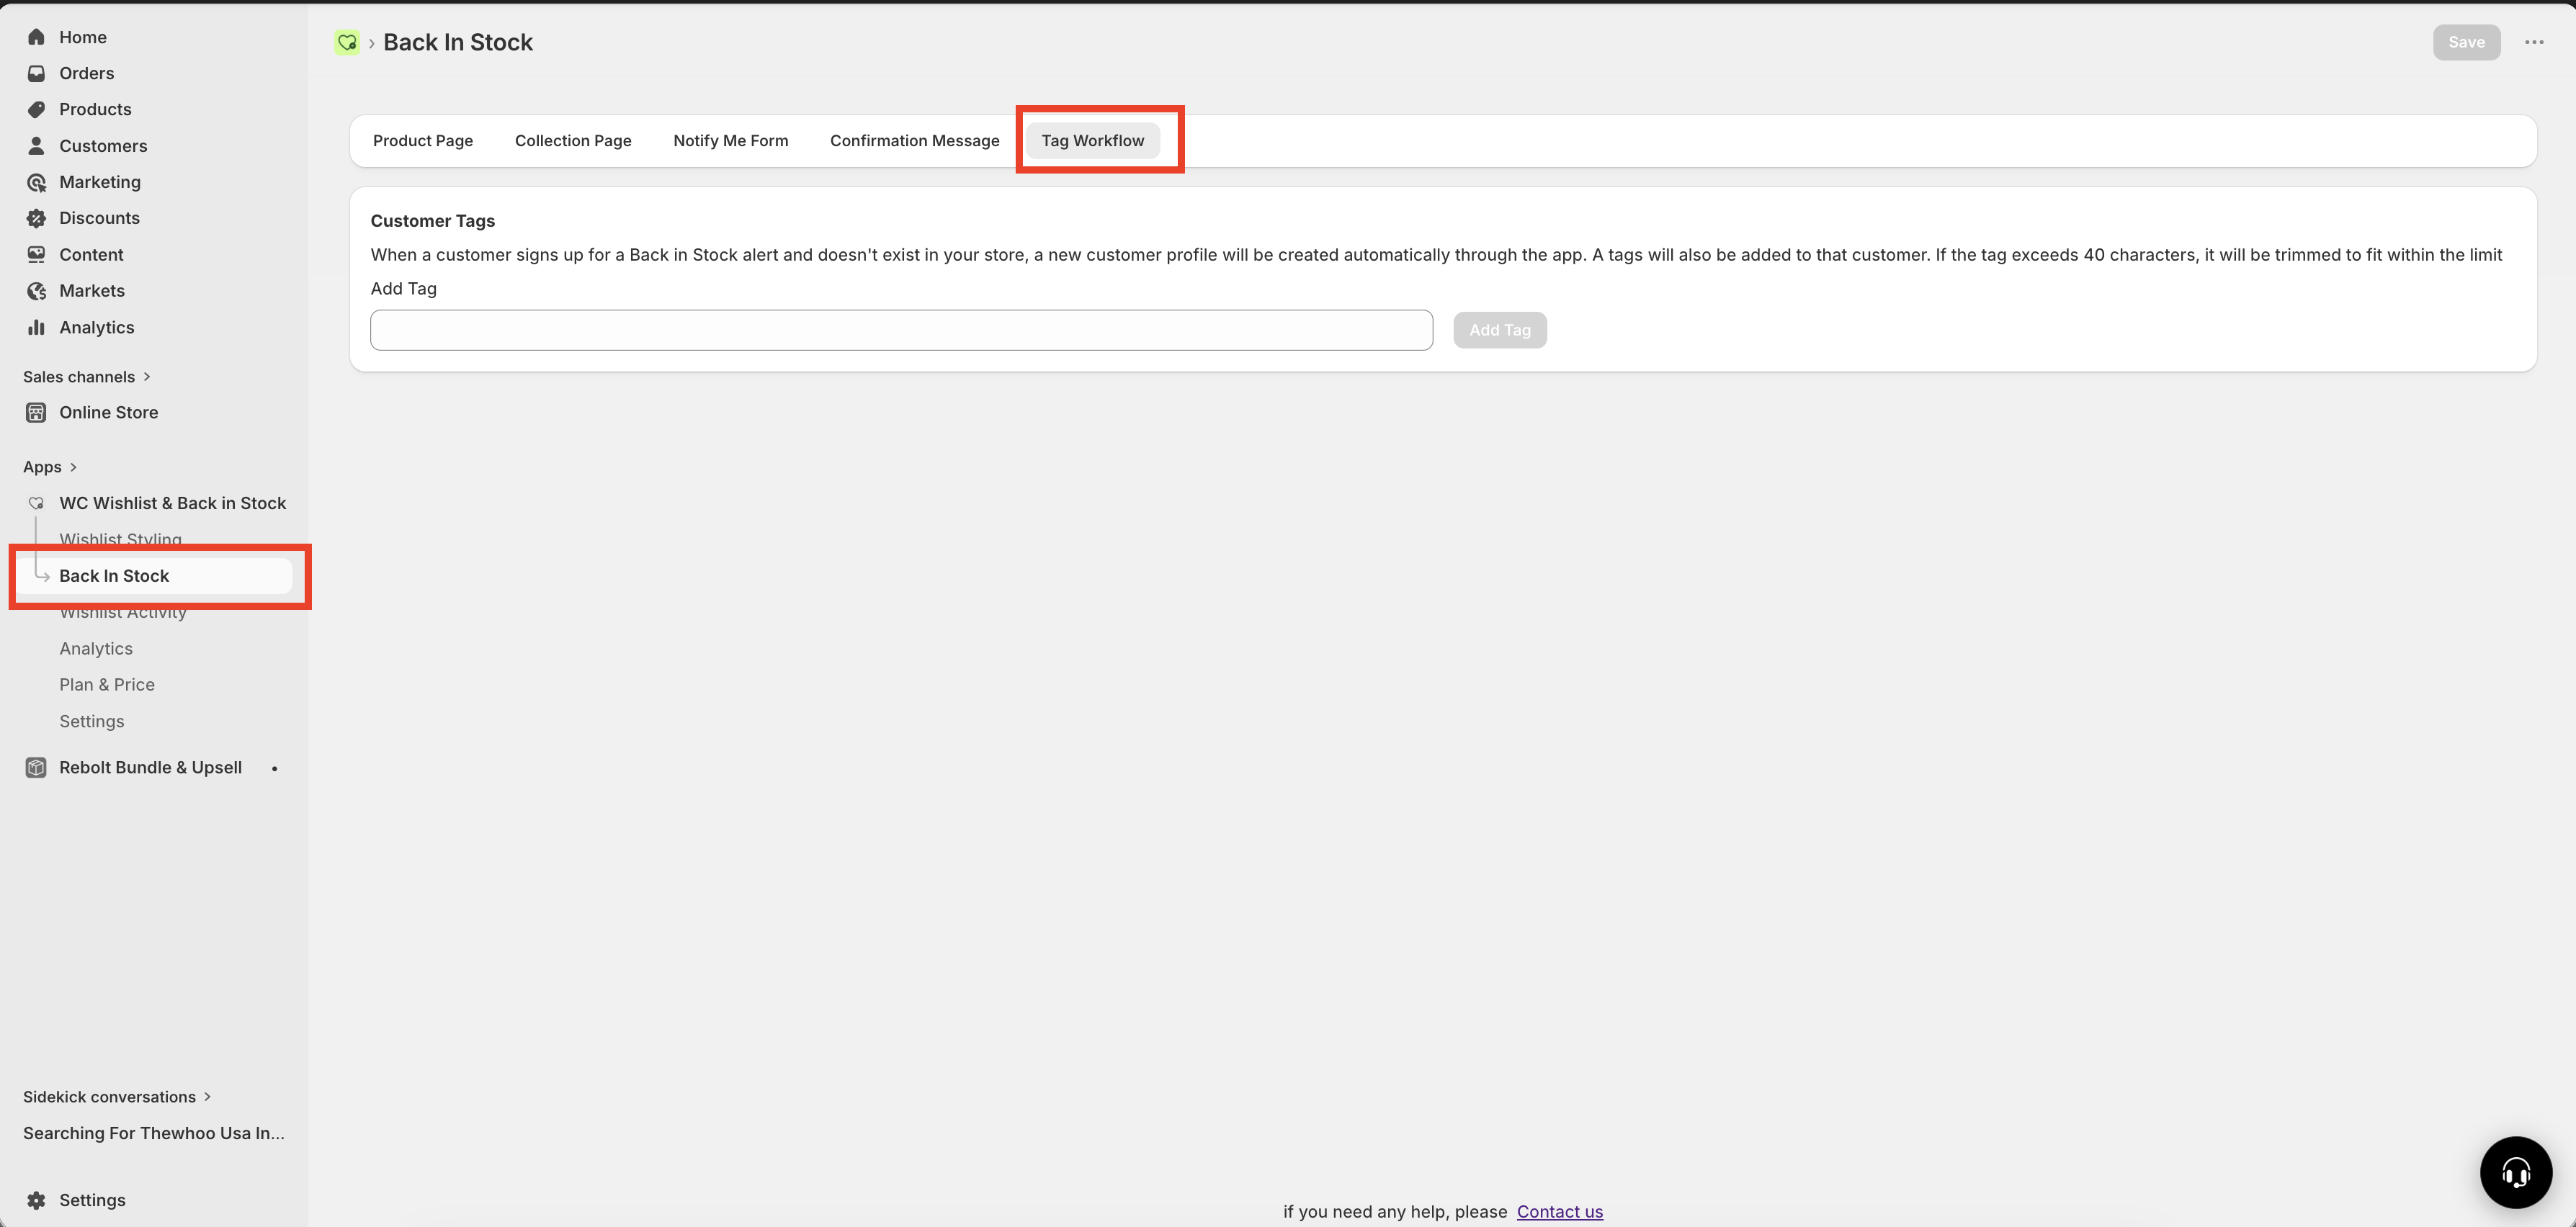Click the Analytics bar chart icon

coord(36,327)
